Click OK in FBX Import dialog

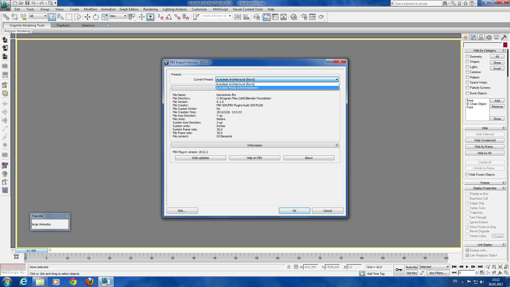click(294, 211)
